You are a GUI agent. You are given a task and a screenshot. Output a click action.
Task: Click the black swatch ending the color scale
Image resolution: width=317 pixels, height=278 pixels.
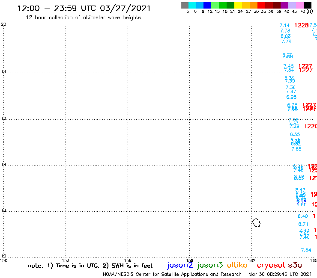pyautogui.click(x=307, y=5)
